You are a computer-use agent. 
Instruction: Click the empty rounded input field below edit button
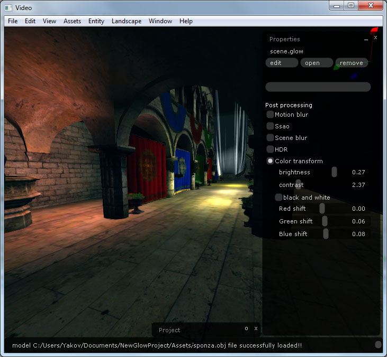[x=318, y=87]
